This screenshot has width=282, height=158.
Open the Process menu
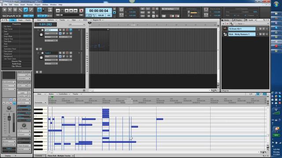point(30,5)
